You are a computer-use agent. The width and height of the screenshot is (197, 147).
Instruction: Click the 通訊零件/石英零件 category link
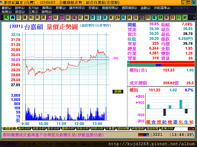(x=96, y=25)
